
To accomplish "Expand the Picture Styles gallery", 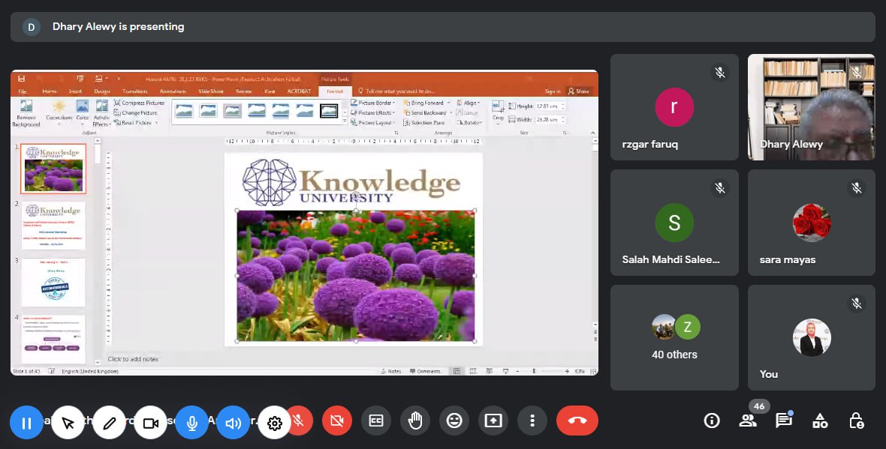I will click(345, 121).
